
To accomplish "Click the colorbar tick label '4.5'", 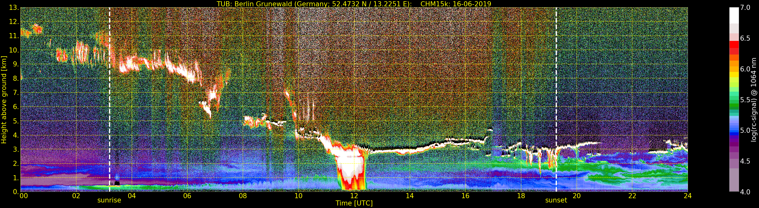I will pyautogui.click(x=745, y=161).
